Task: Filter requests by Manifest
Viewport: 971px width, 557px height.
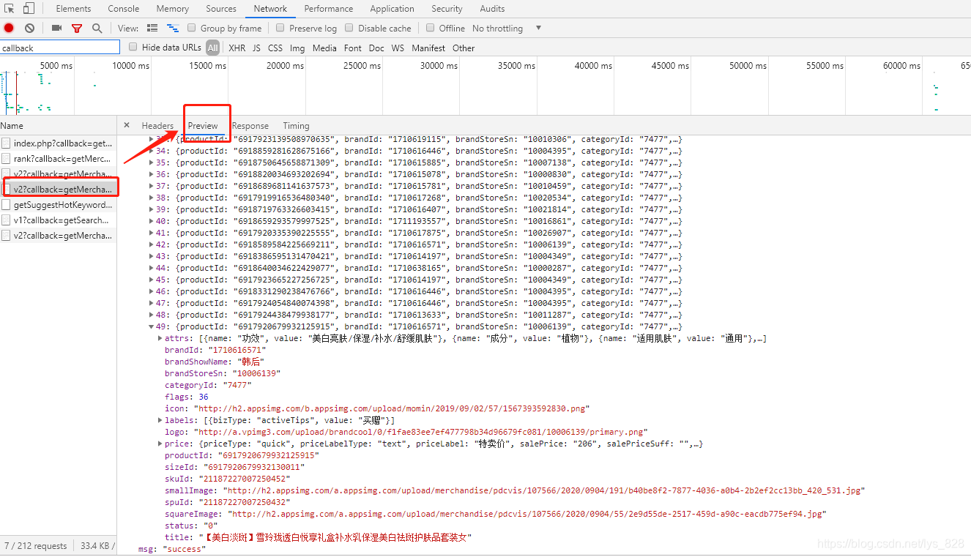Action: click(428, 48)
